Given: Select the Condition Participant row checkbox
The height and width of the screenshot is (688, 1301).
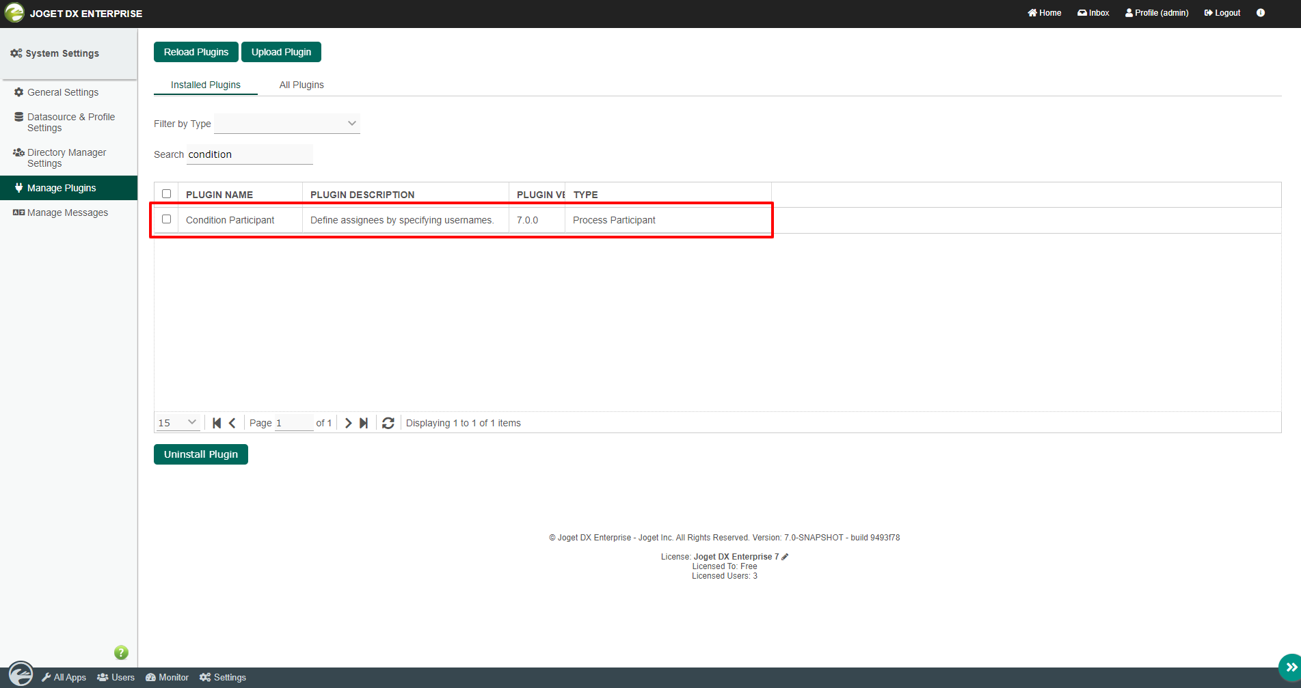Looking at the screenshot, I should click(166, 219).
